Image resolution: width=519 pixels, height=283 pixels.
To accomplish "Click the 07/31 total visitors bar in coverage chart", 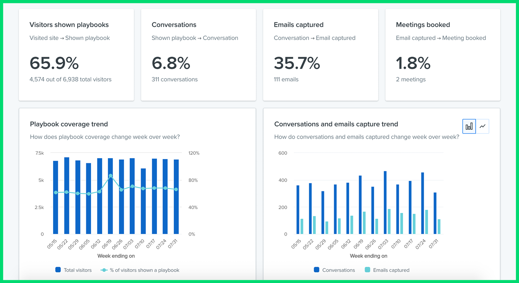I will (176, 197).
